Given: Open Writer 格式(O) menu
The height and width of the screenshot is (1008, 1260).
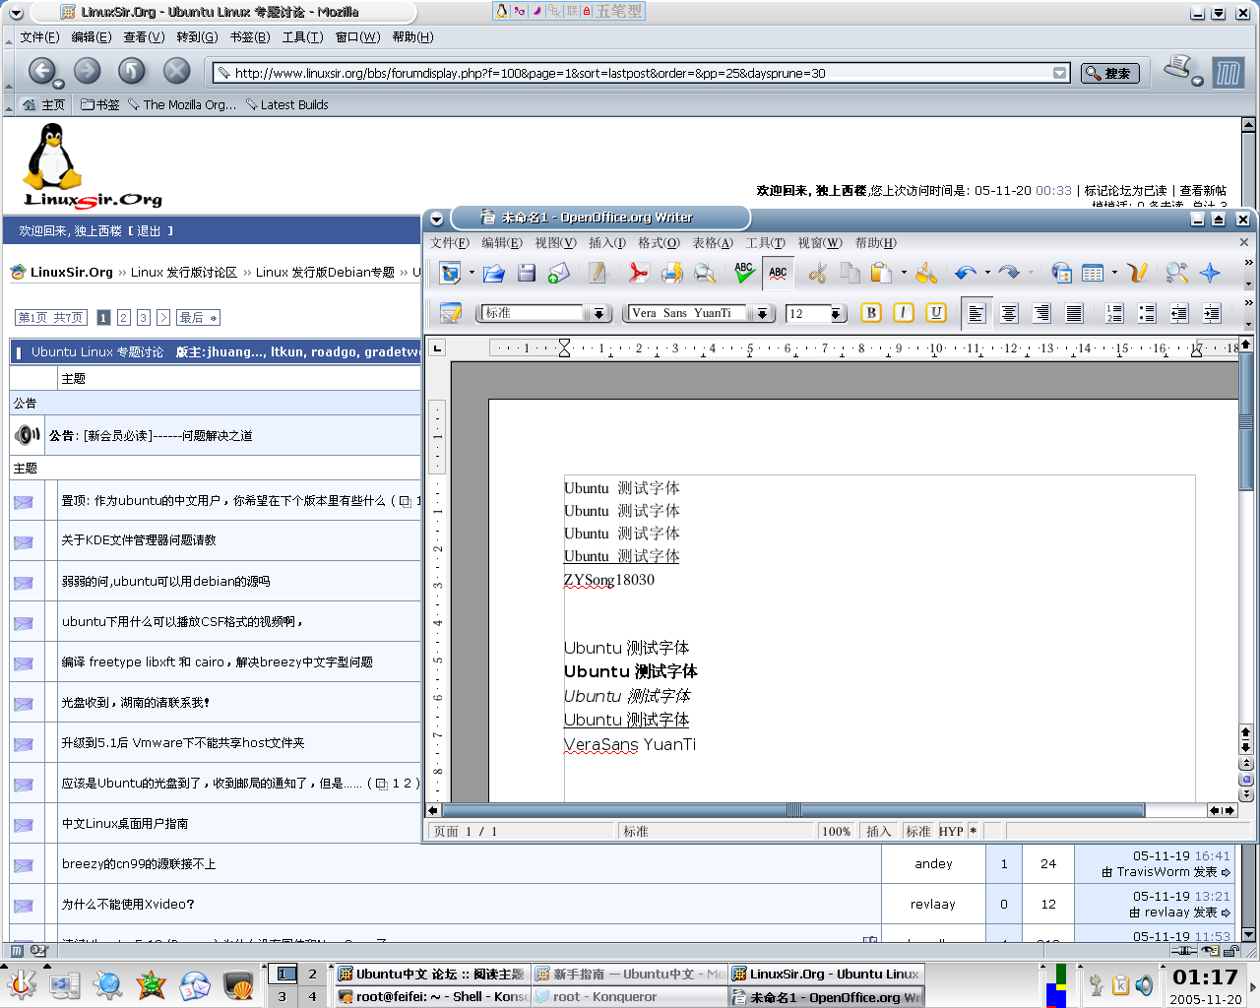Looking at the screenshot, I should click(659, 242).
